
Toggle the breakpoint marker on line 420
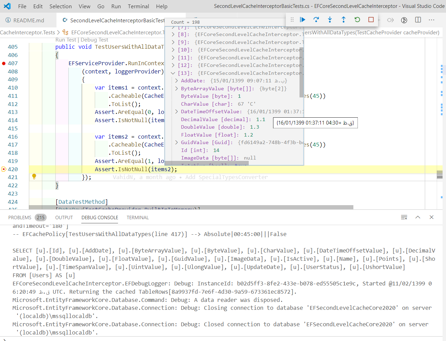3,169
